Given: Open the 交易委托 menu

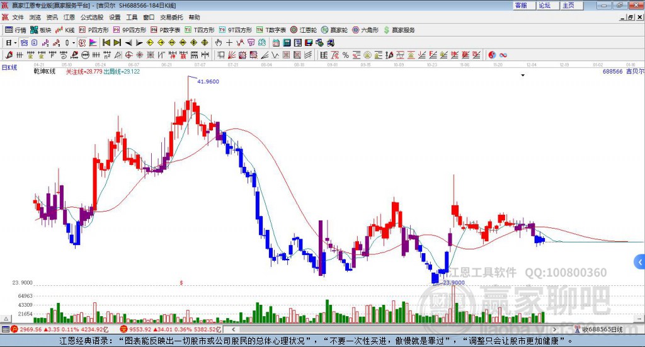Looking at the screenshot, I should 171,17.
